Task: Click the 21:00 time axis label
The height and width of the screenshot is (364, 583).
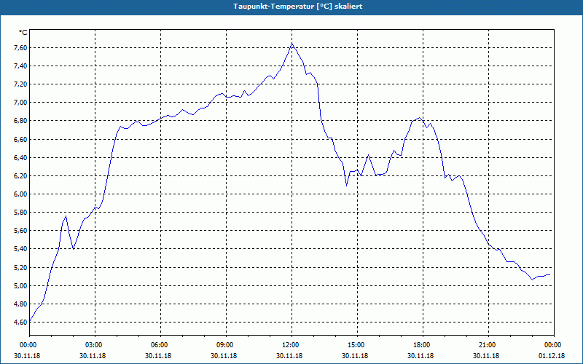Action: (488, 345)
